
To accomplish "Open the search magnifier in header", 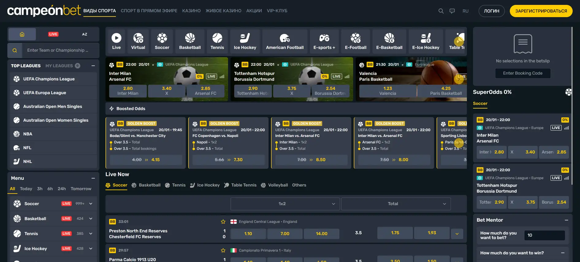I will pos(441,11).
